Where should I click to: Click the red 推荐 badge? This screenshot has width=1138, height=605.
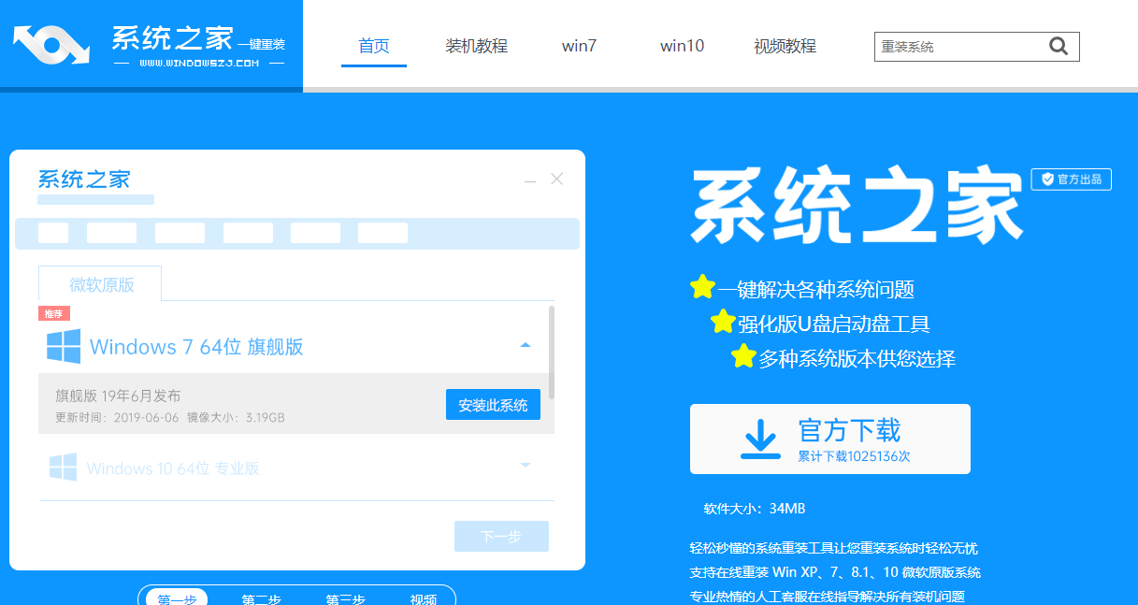coord(55,313)
